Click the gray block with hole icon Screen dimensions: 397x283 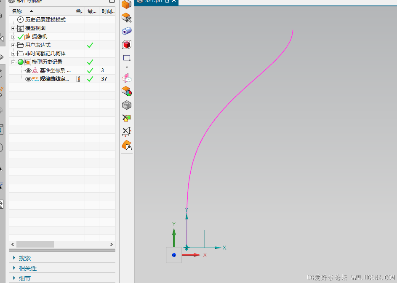[127, 105]
